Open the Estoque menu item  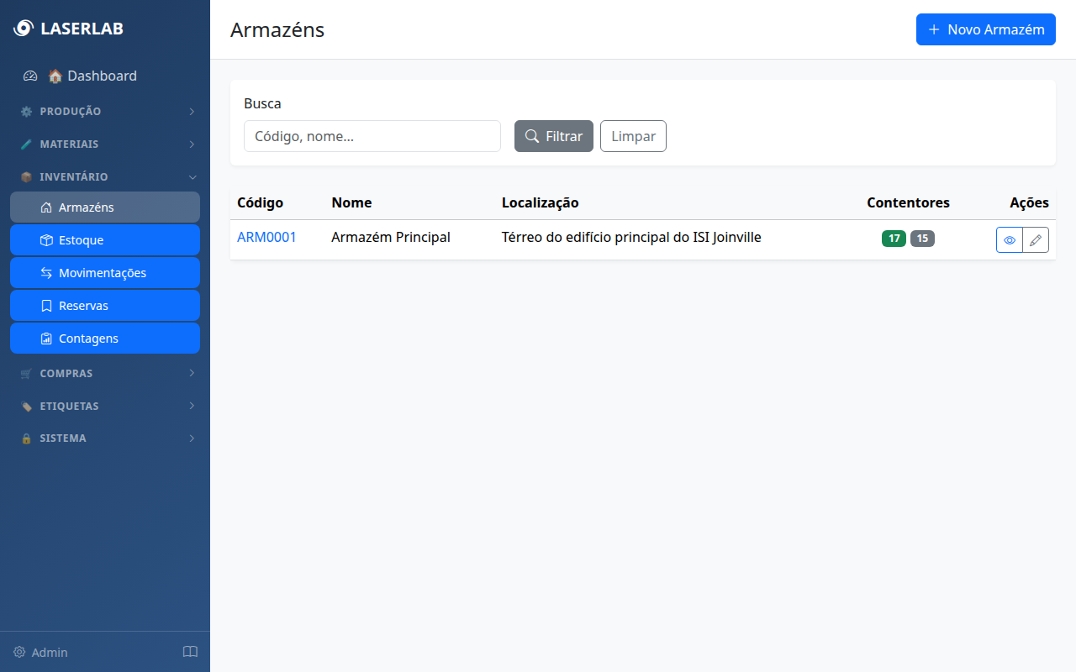[105, 240]
